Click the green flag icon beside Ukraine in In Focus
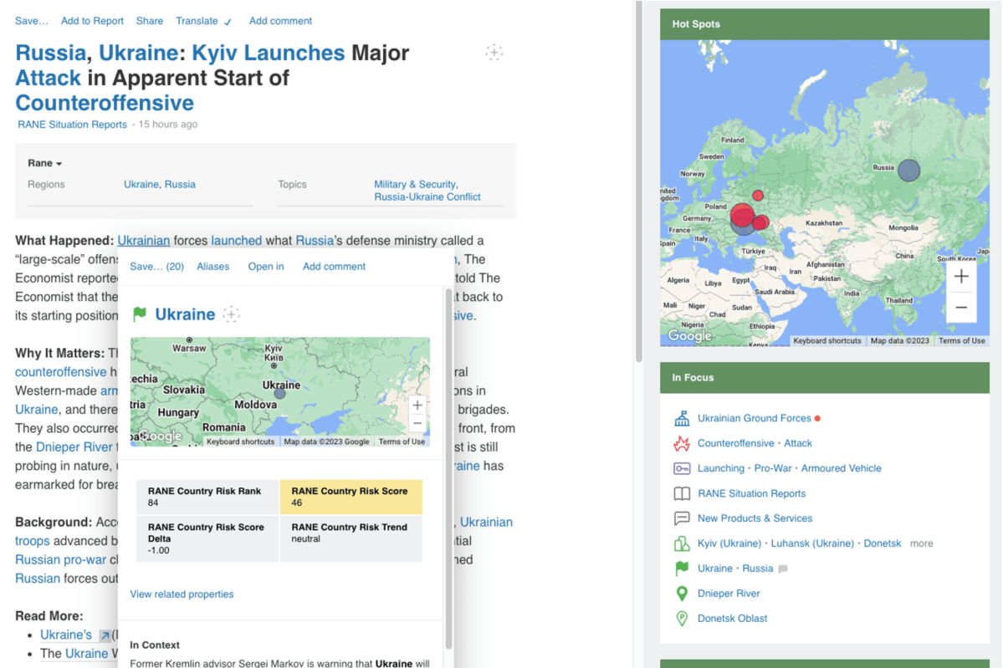Image resolution: width=1003 pixels, height=668 pixels. [682, 569]
